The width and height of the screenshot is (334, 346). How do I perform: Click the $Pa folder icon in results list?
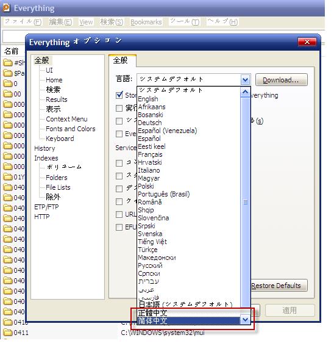pos(8,73)
